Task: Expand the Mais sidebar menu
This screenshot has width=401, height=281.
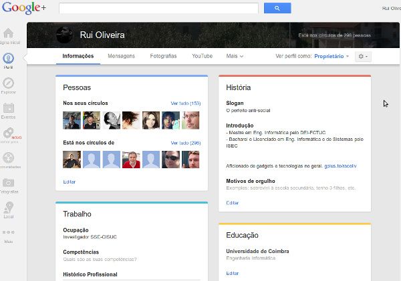Action: coord(9,233)
